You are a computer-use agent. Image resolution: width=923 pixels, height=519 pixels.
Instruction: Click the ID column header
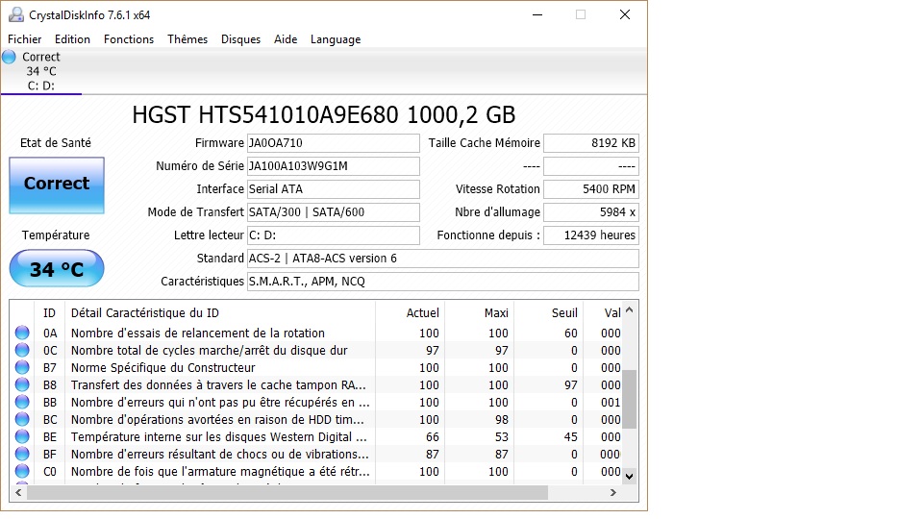(x=49, y=313)
